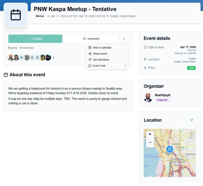Choose Add to calendar from menu

click(107, 47)
